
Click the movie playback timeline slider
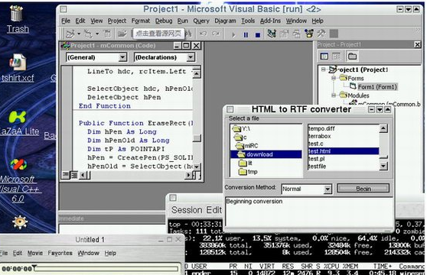tap(107, 269)
